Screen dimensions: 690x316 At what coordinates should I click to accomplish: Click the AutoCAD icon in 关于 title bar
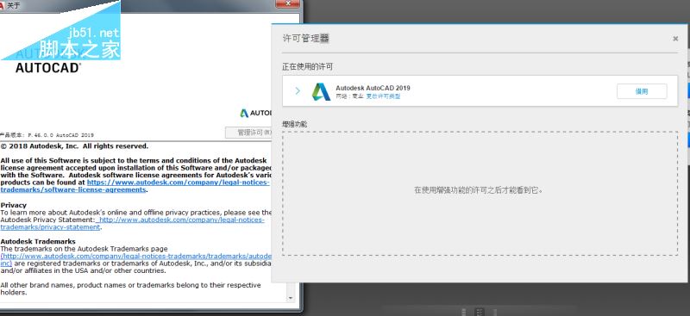3,5
